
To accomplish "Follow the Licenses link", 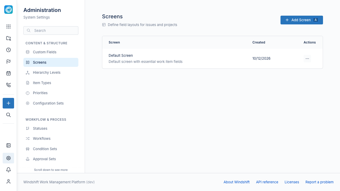I will [292, 182].
